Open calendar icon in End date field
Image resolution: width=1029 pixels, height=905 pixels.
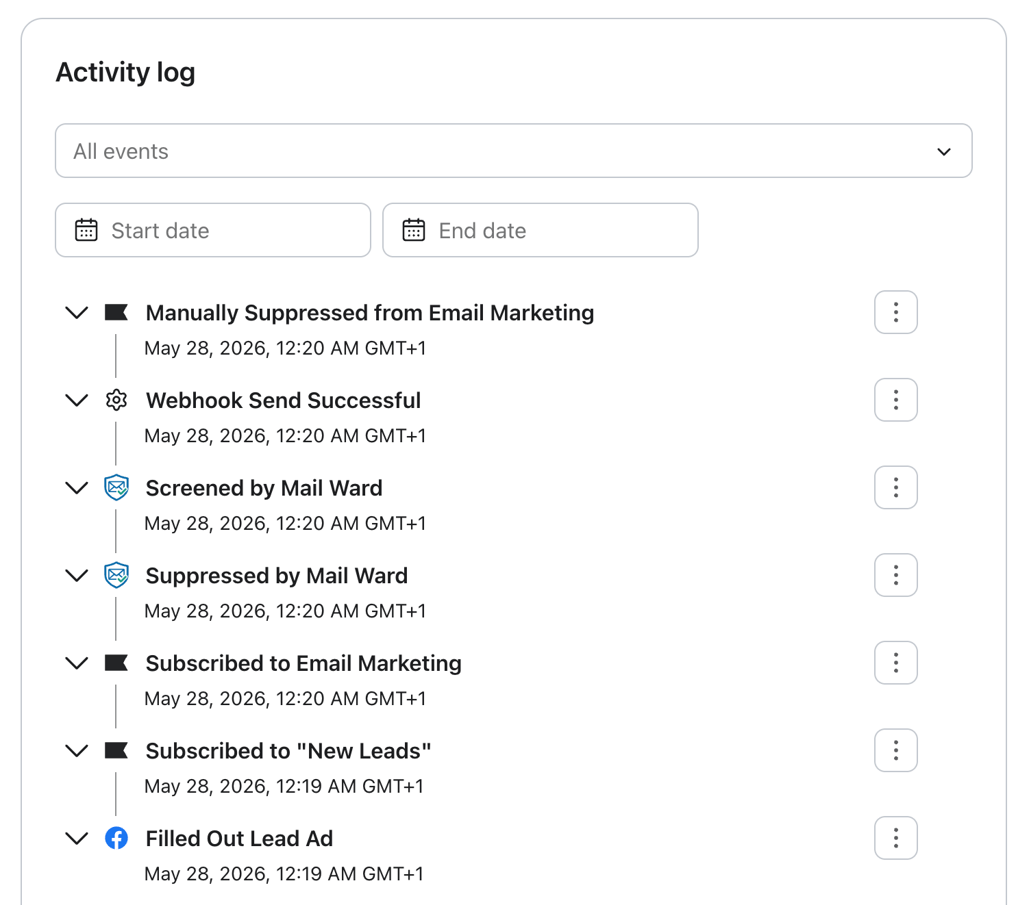pyautogui.click(x=414, y=230)
